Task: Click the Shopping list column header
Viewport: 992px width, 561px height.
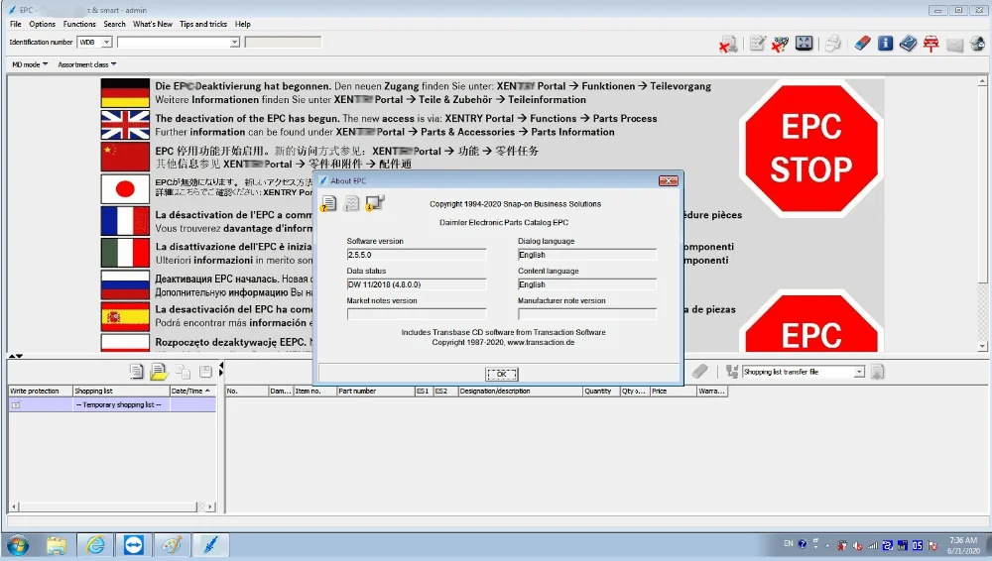Action: coord(121,391)
